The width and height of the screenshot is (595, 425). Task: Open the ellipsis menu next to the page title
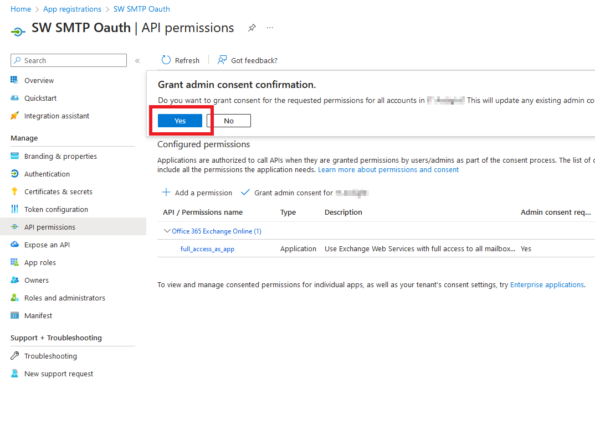[270, 28]
